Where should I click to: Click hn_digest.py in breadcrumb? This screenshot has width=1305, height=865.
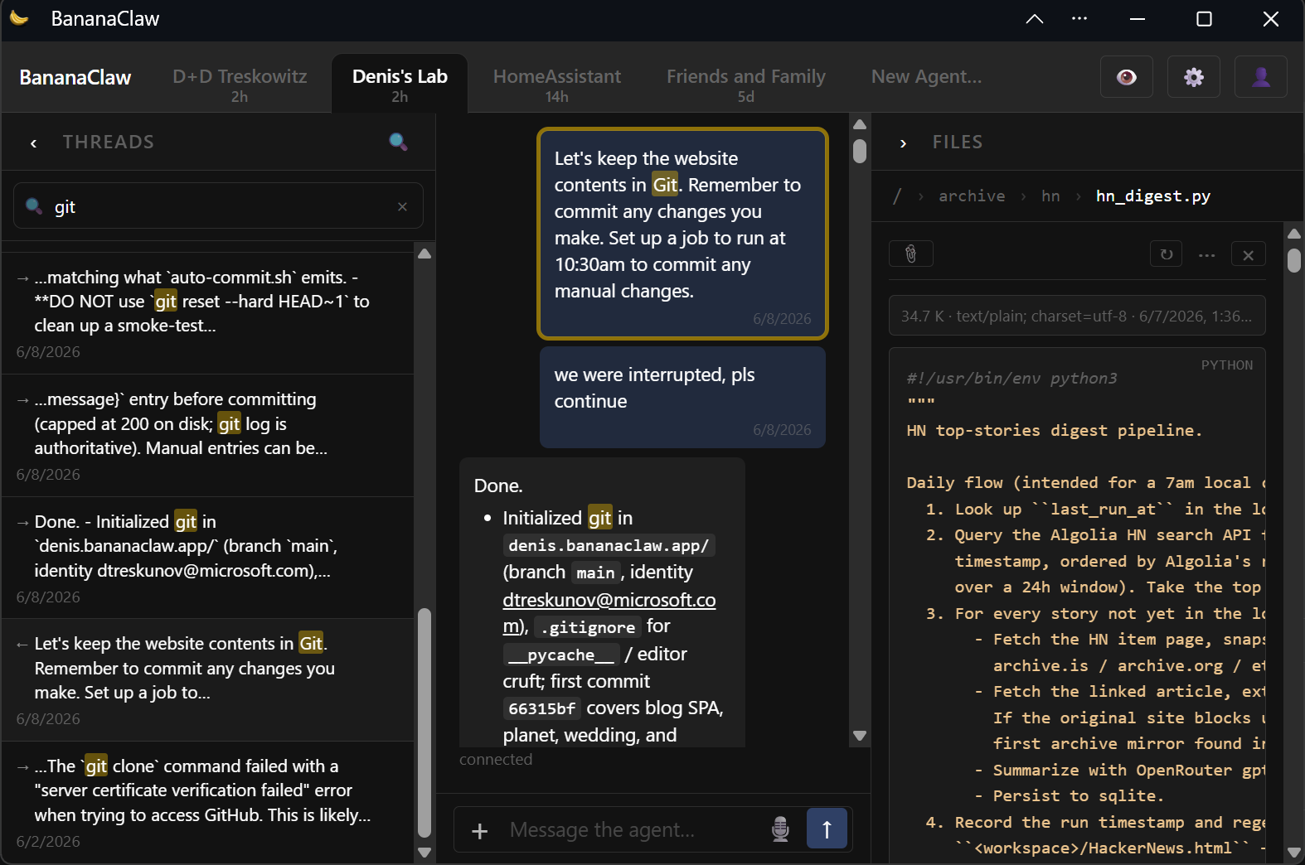click(x=1152, y=196)
